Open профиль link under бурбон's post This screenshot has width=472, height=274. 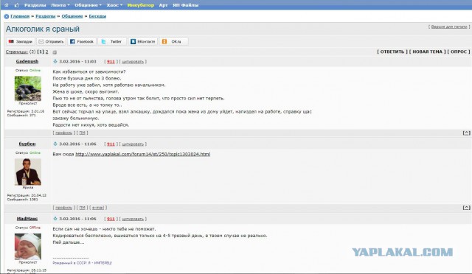click(64, 208)
